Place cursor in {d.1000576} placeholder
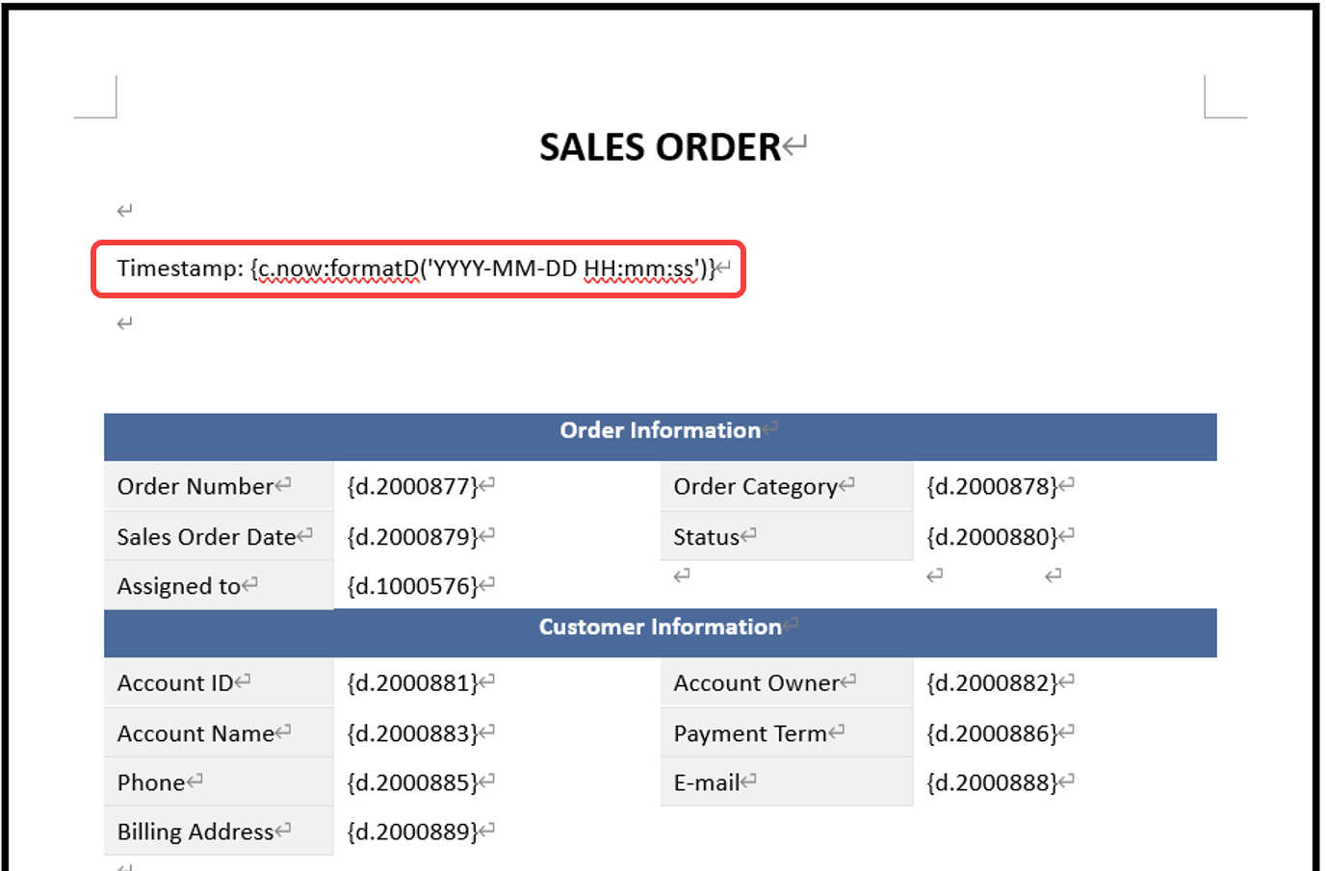The height and width of the screenshot is (871, 1326). (412, 586)
